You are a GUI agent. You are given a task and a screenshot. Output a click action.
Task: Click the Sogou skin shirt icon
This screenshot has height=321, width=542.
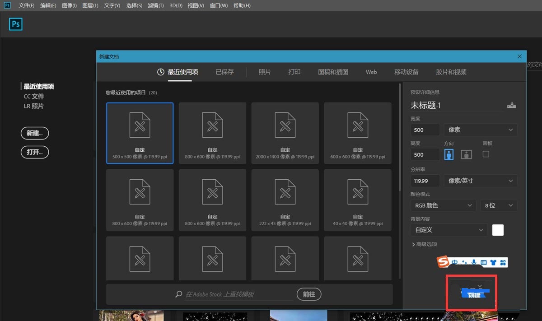(493, 262)
